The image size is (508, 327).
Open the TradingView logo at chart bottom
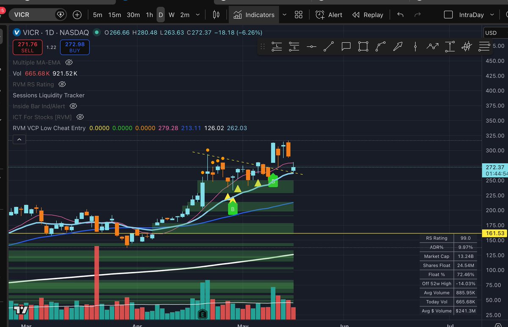click(21, 310)
